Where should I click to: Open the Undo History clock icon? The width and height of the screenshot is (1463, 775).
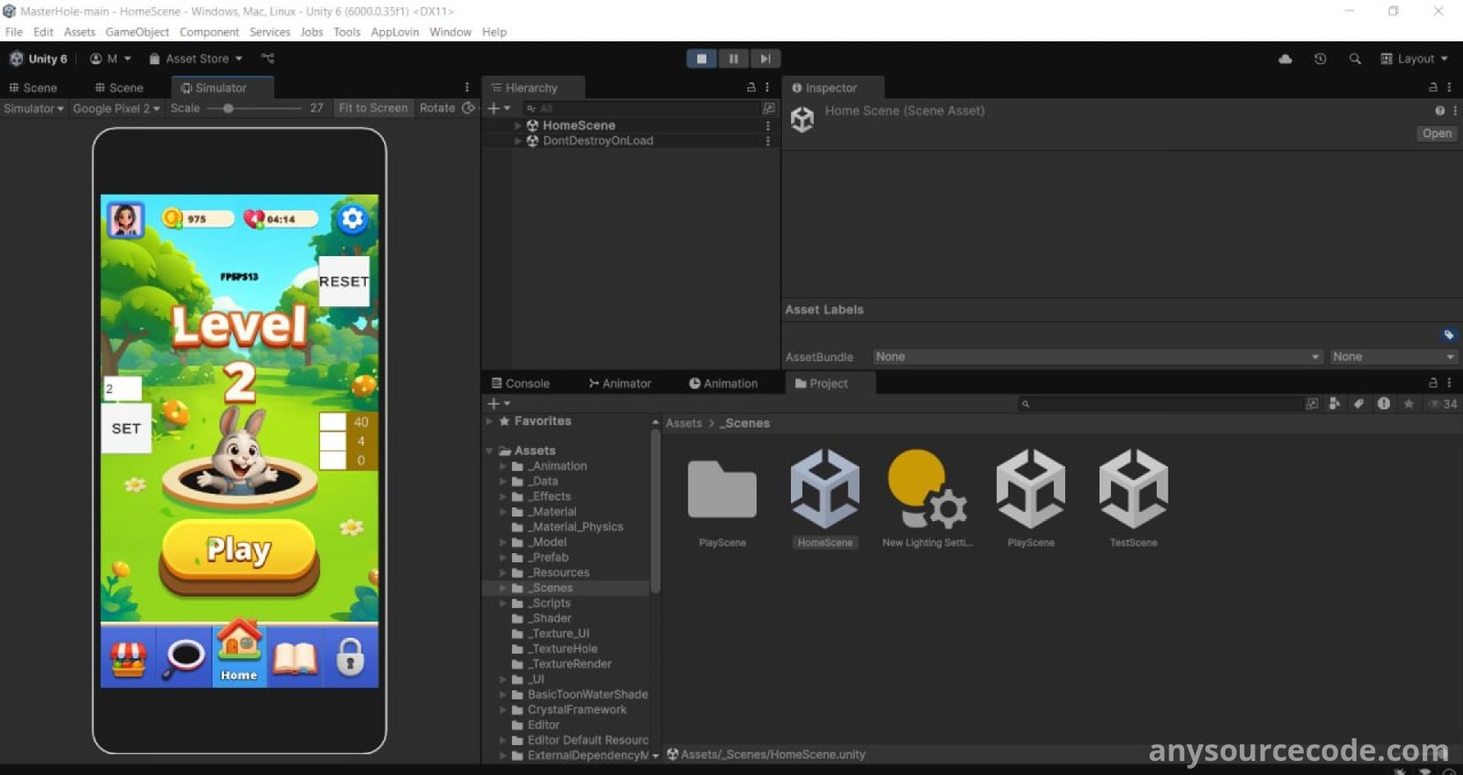tap(1320, 58)
